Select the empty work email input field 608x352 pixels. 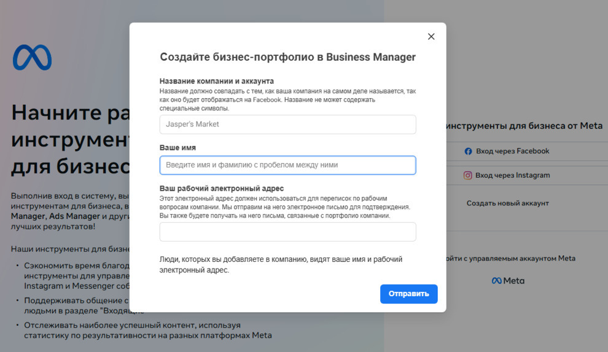287,232
